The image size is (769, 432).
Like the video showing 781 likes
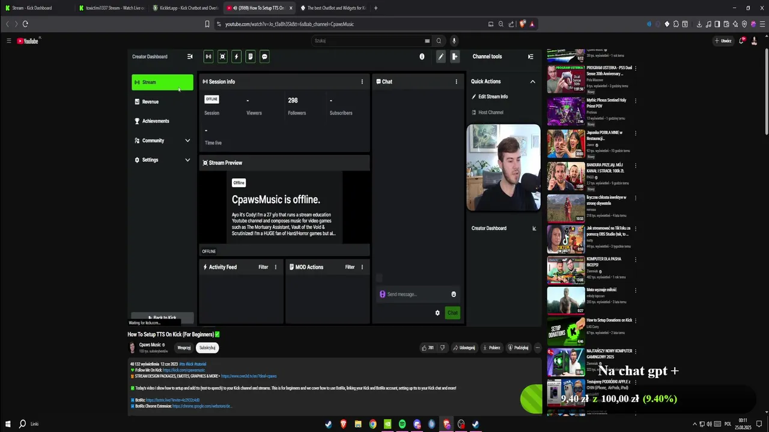(427, 347)
